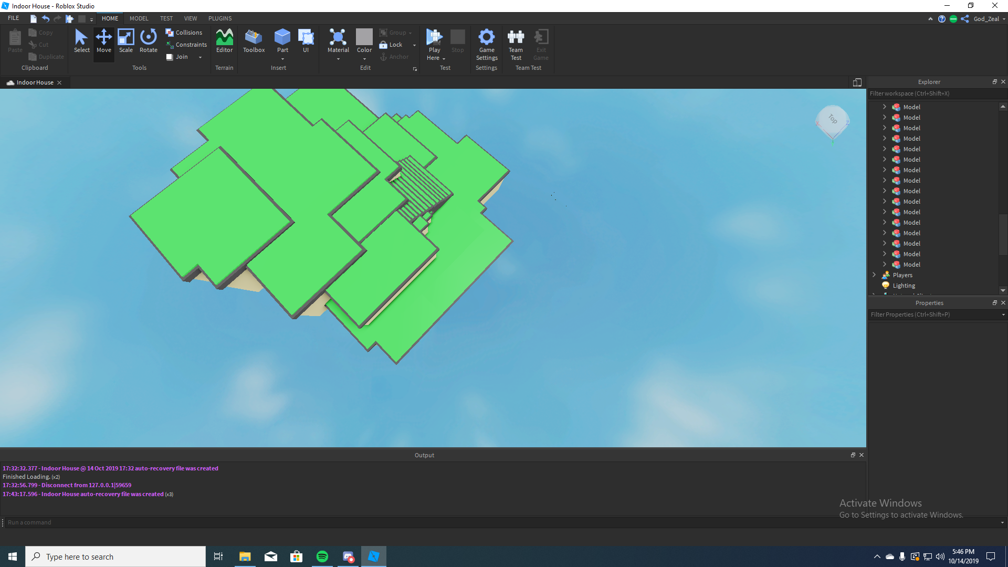Activate the Rotate tool

click(x=148, y=42)
